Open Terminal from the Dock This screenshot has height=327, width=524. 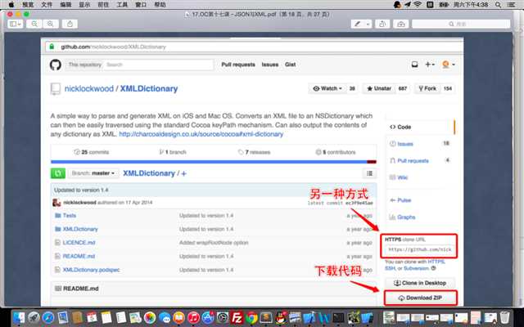point(338,318)
